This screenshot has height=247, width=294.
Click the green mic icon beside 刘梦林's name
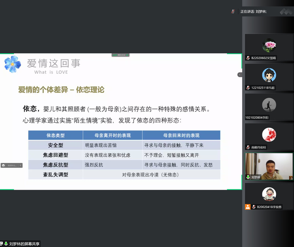(x=248, y=177)
